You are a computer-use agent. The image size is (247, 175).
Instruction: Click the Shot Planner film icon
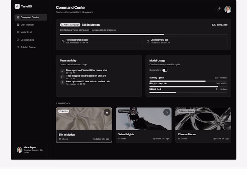click(18, 25)
